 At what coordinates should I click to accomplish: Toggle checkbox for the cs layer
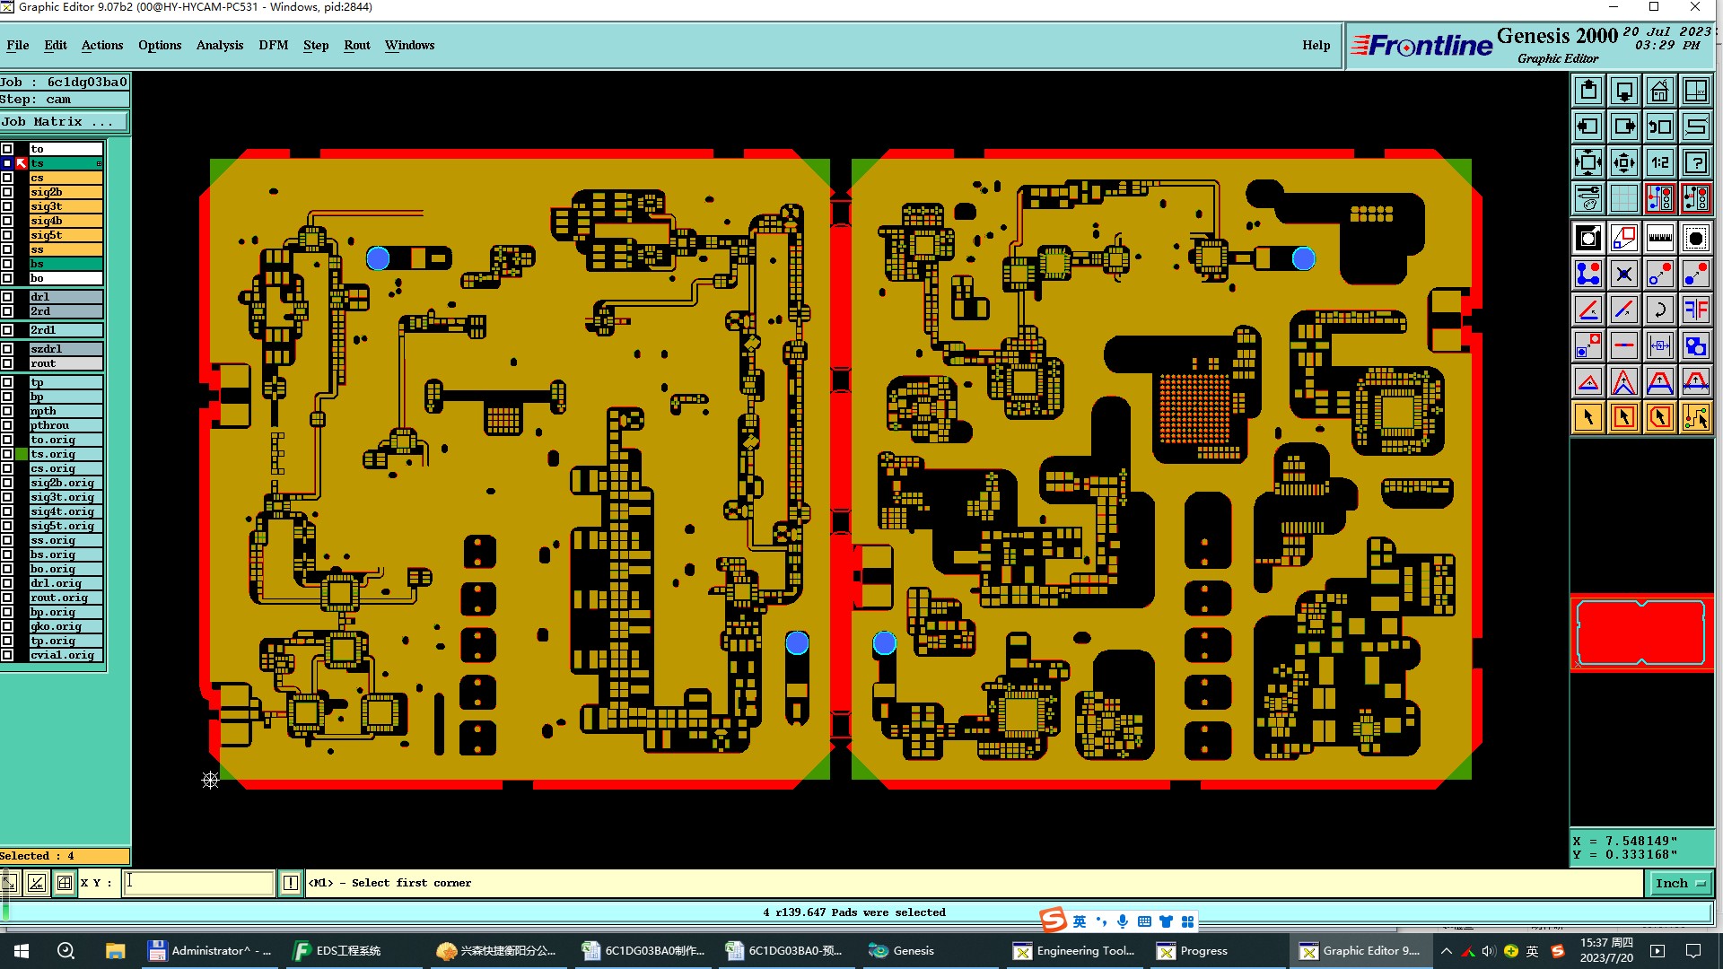coord(7,178)
